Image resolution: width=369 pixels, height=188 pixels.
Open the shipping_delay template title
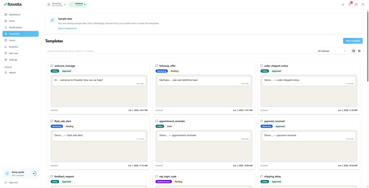pos(272,177)
